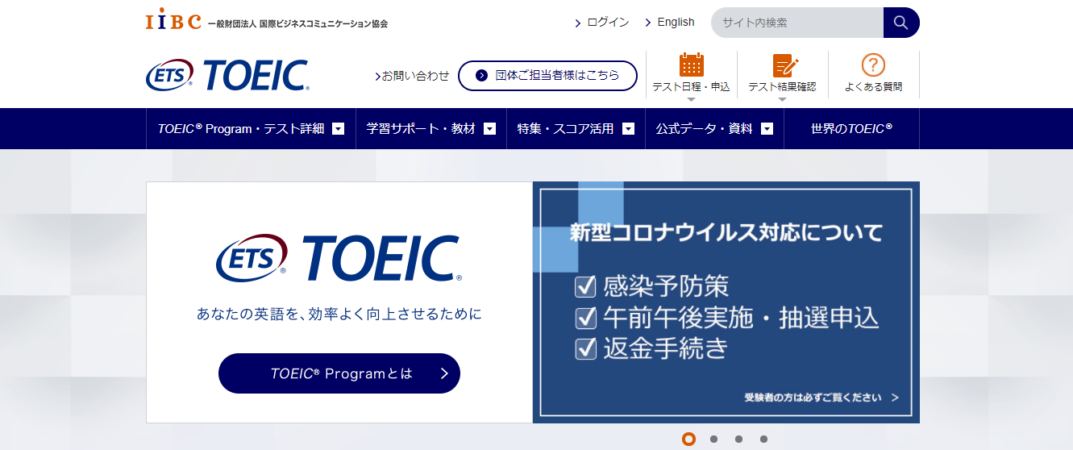
Task: Focus the サイト内検索 search field
Action: tap(797, 23)
